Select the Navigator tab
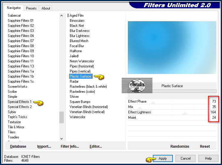The width and height of the screenshot is (222, 165). tap(14, 8)
